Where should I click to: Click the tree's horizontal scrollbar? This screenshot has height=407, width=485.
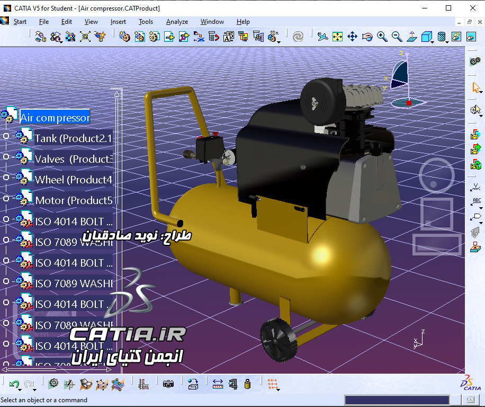(57, 369)
